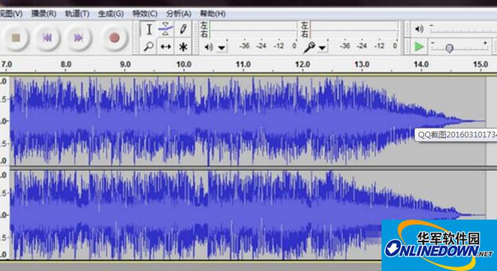This screenshot has height=271, width=497.
Task: Click the mixer output volume speaker icon
Action: point(419,29)
